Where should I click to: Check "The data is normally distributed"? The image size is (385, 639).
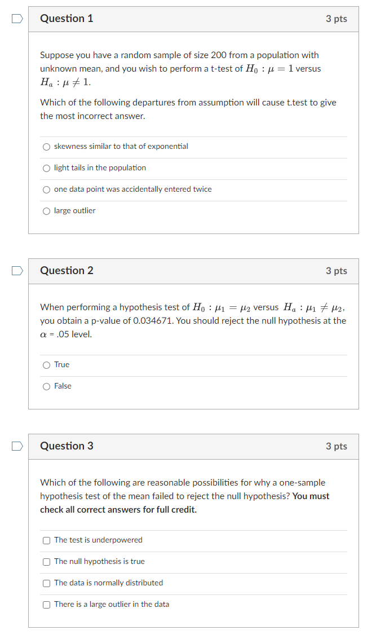click(x=46, y=583)
